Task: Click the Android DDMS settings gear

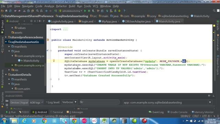Action: click(x=209, y=96)
